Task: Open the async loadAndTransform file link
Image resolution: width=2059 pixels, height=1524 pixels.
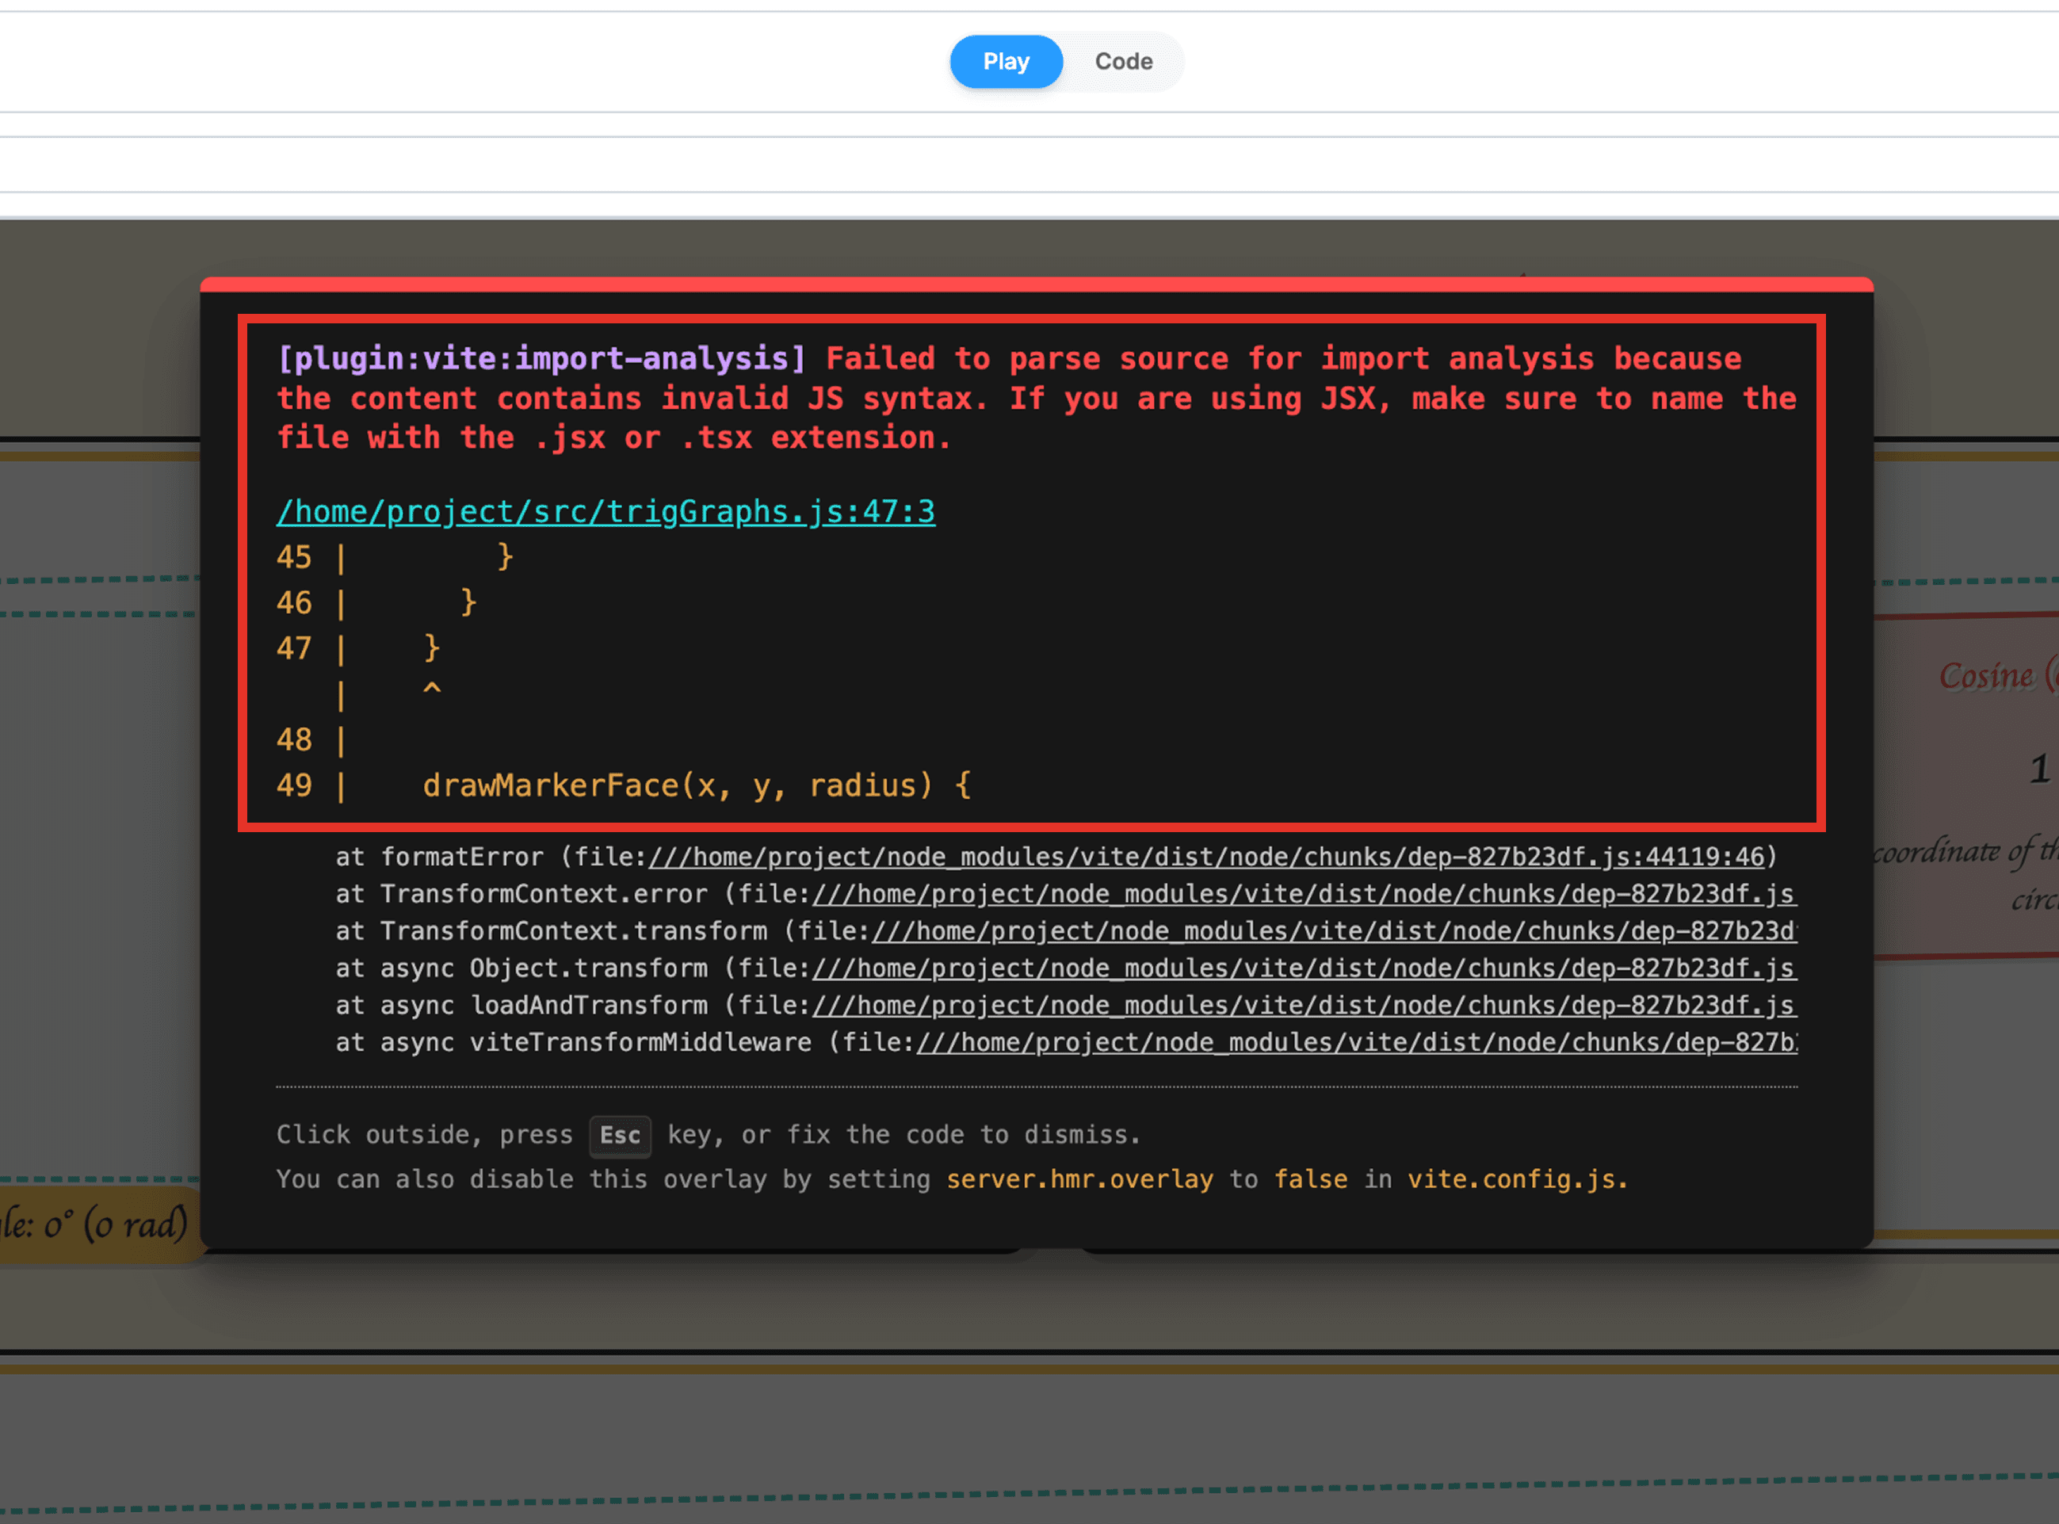Action: coord(1303,1005)
